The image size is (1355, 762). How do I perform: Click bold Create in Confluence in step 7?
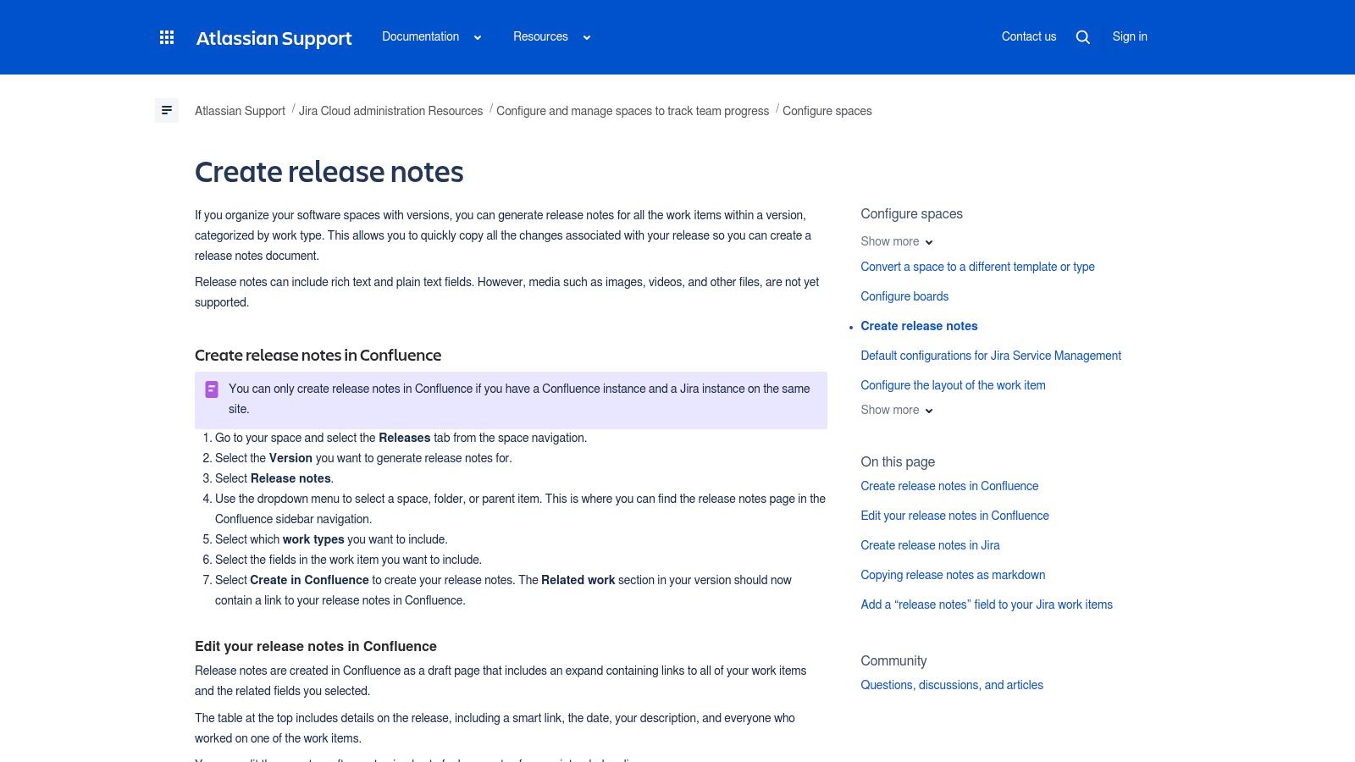[309, 580]
